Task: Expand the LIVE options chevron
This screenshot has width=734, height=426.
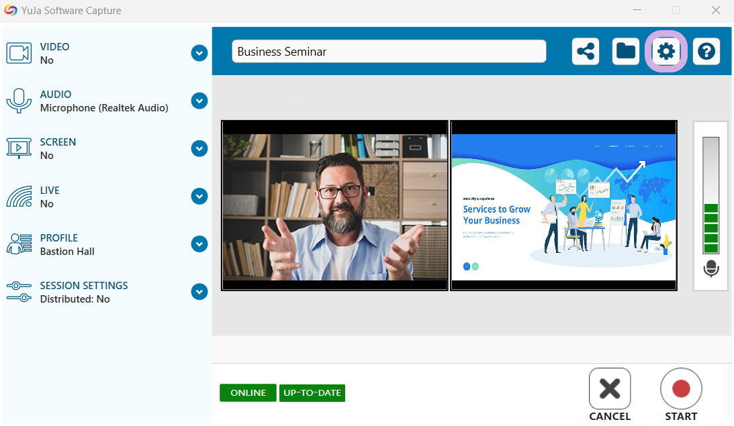Action: [199, 197]
